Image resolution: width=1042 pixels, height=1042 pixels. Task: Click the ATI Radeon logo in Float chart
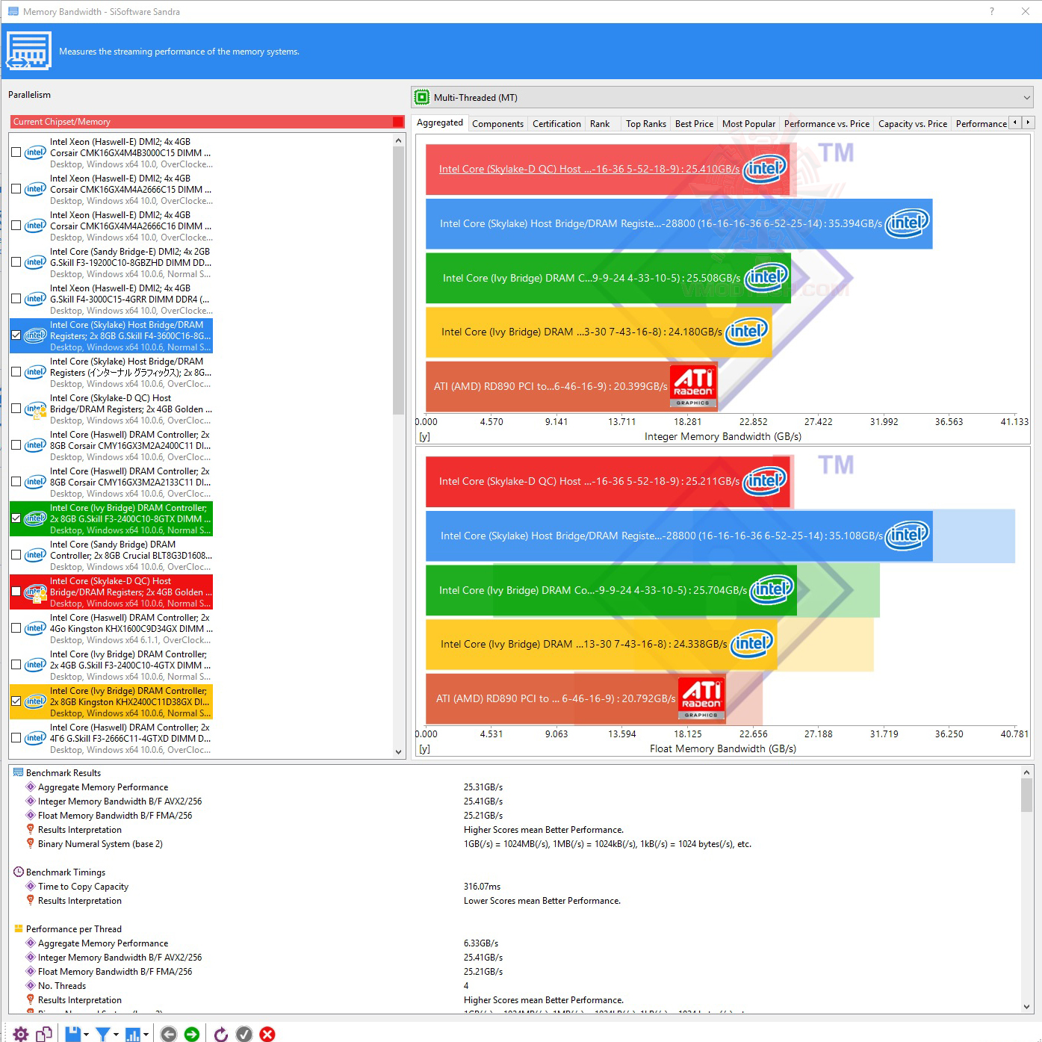[701, 698]
